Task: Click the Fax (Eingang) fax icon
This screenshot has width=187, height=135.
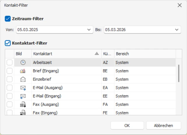Action: pos(23,113)
